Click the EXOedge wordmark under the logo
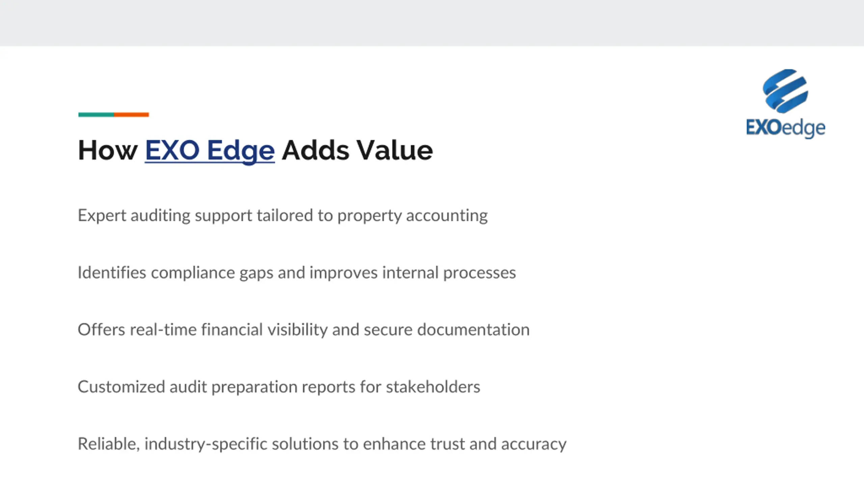The height and width of the screenshot is (486, 864). pos(785,128)
